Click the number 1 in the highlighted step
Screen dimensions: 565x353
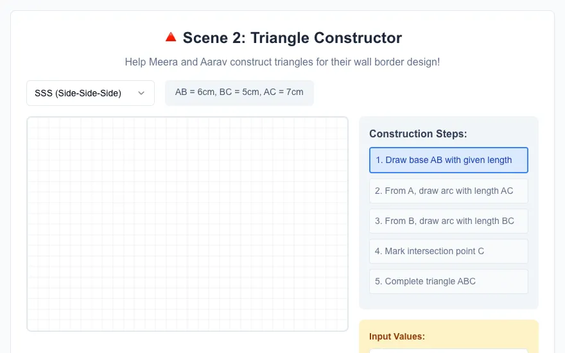[x=379, y=160]
